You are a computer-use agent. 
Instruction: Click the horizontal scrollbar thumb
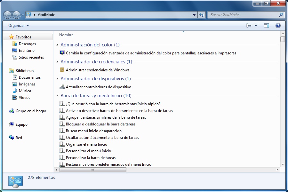[93, 170]
